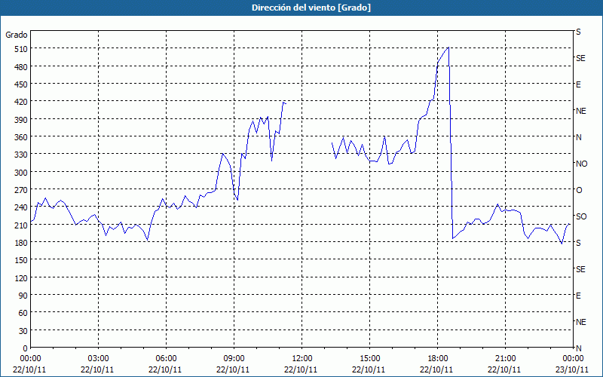Select the 03:00 time label
The width and height of the screenshot is (603, 377).
click(98, 359)
